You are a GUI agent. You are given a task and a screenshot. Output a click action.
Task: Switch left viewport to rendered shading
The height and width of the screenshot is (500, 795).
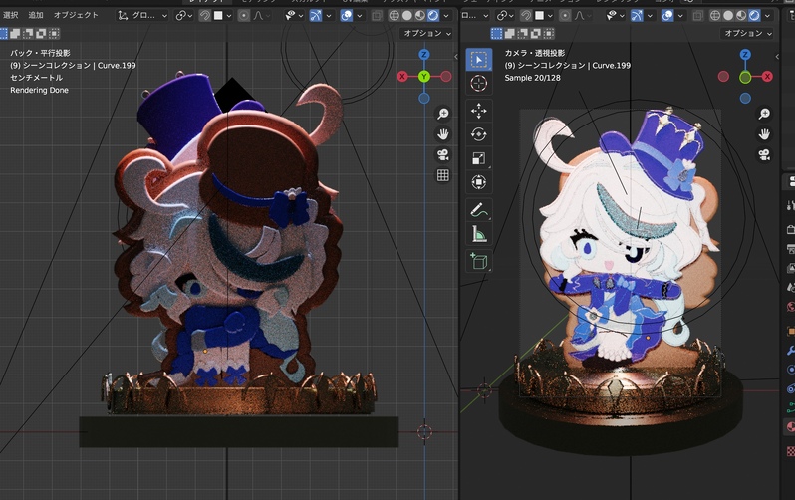433,16
